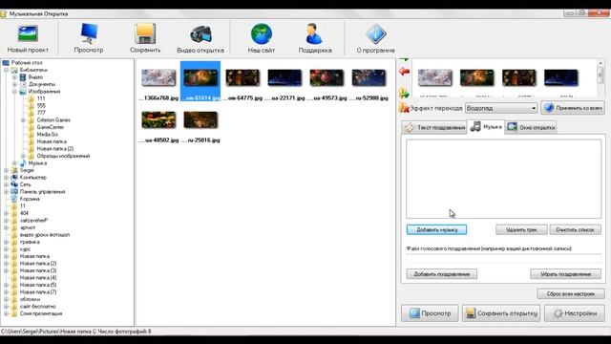The width and height of the screenshot is (611, 344).
Task: Click the Сброс всех настроек button
Action: (x=571, y=293)
